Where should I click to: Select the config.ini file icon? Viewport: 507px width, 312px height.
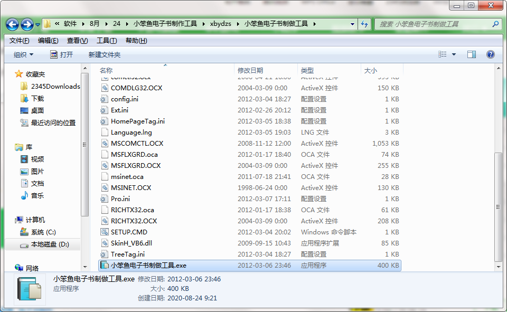(105, 99)
